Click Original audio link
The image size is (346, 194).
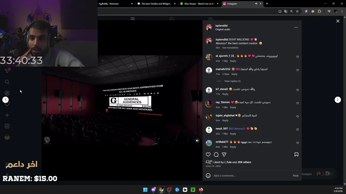[x=223, y=29]
